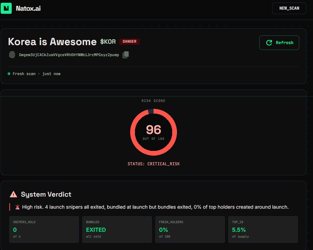The image size is (313, 250).
Task: Click the 'Fresh scan · just now' text
Action: pos(36,74)
